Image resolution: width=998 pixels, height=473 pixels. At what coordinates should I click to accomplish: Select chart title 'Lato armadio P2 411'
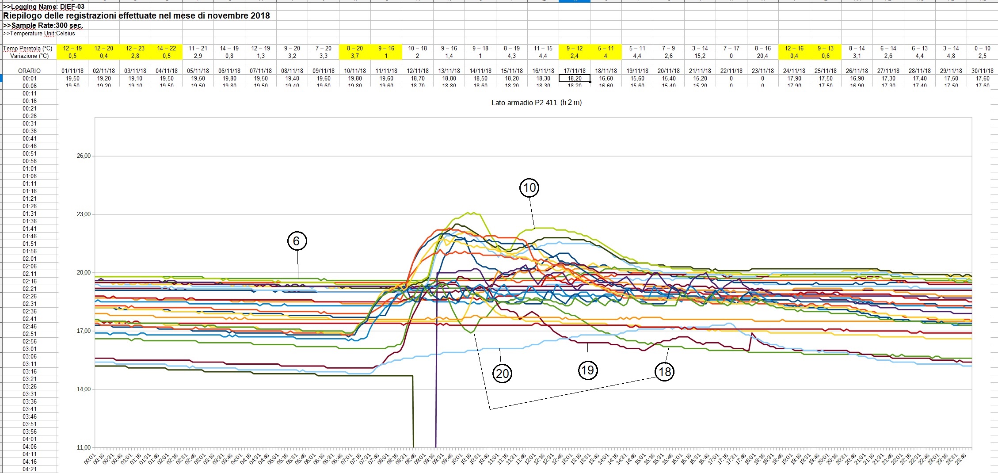[x=536, y=103]
